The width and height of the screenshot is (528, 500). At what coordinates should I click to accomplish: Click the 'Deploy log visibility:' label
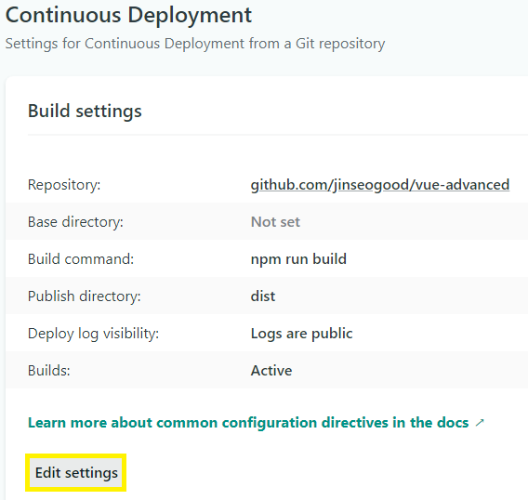pyautogui.click(x=93, y=334)
